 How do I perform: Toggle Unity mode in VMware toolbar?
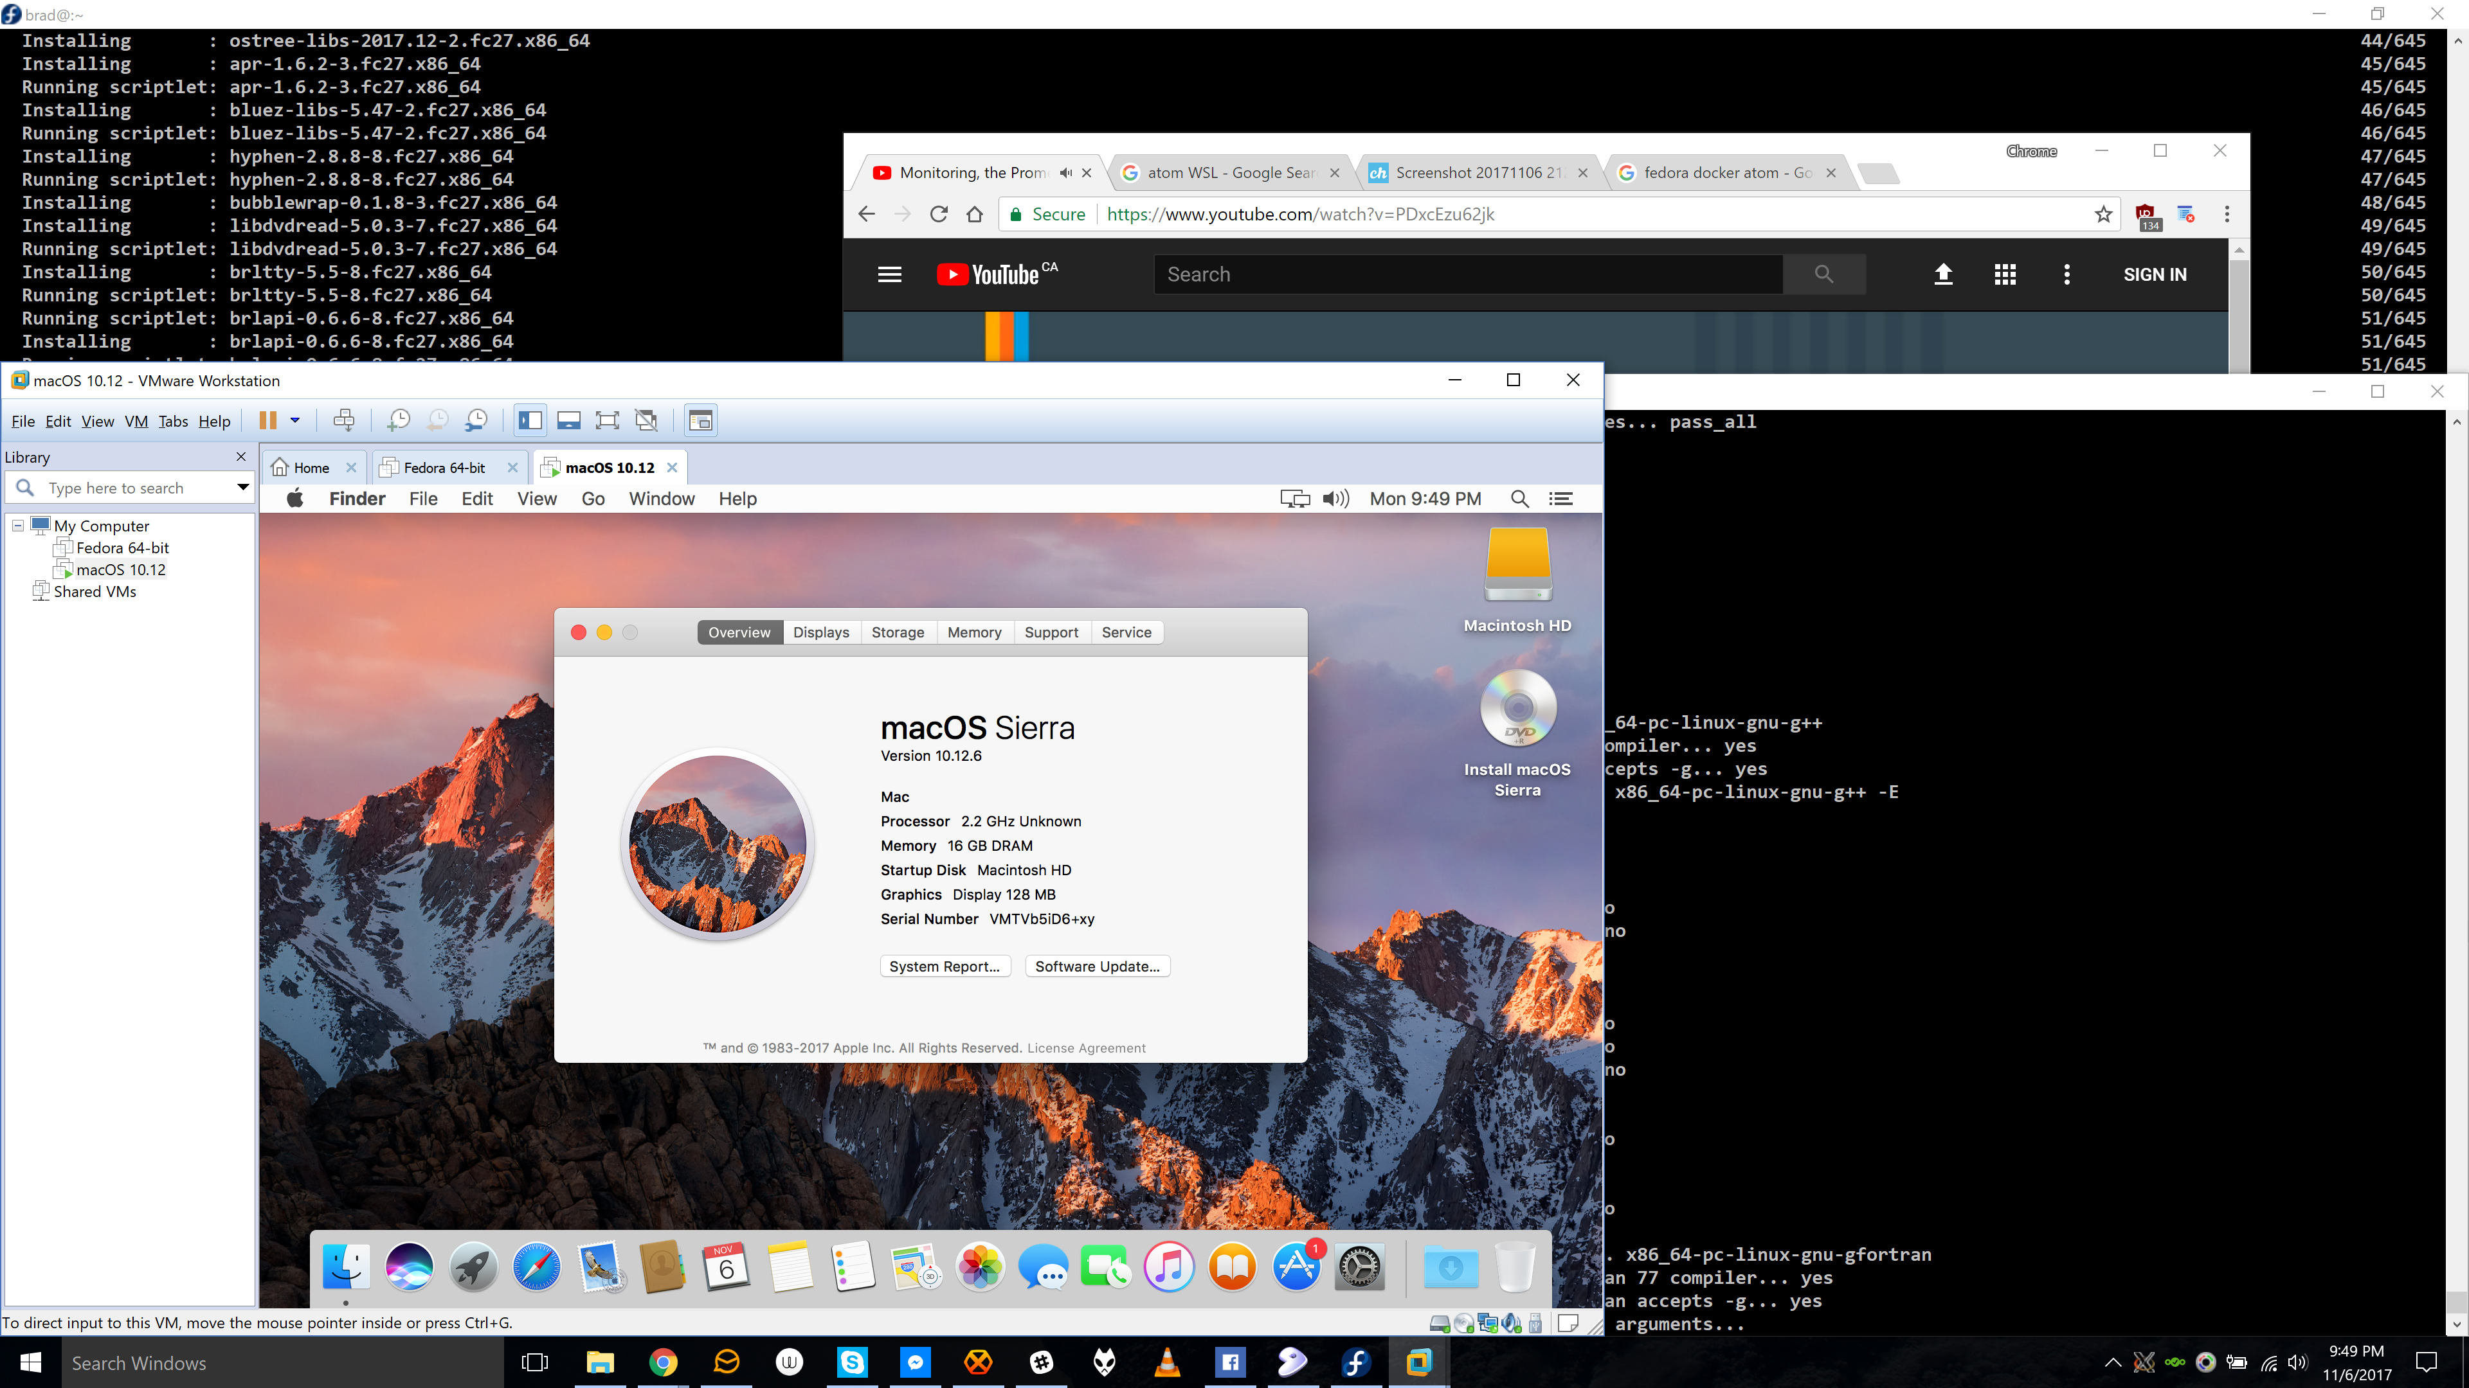(x=647, y=420)
